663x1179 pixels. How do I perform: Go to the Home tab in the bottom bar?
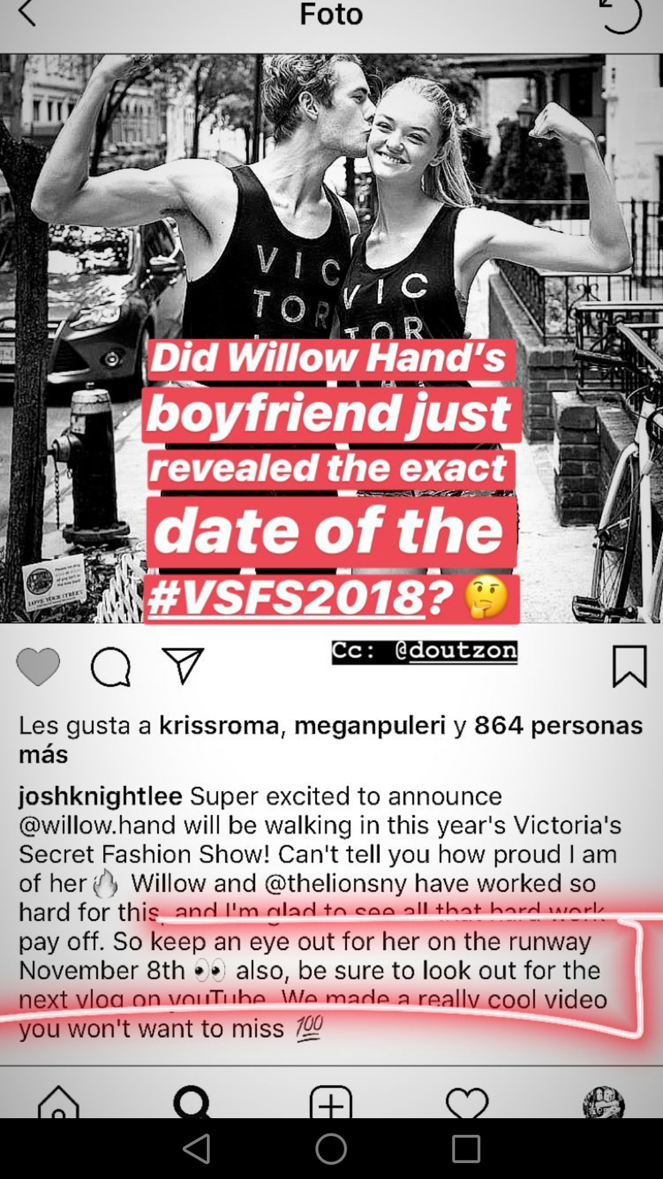[58, 1102]
